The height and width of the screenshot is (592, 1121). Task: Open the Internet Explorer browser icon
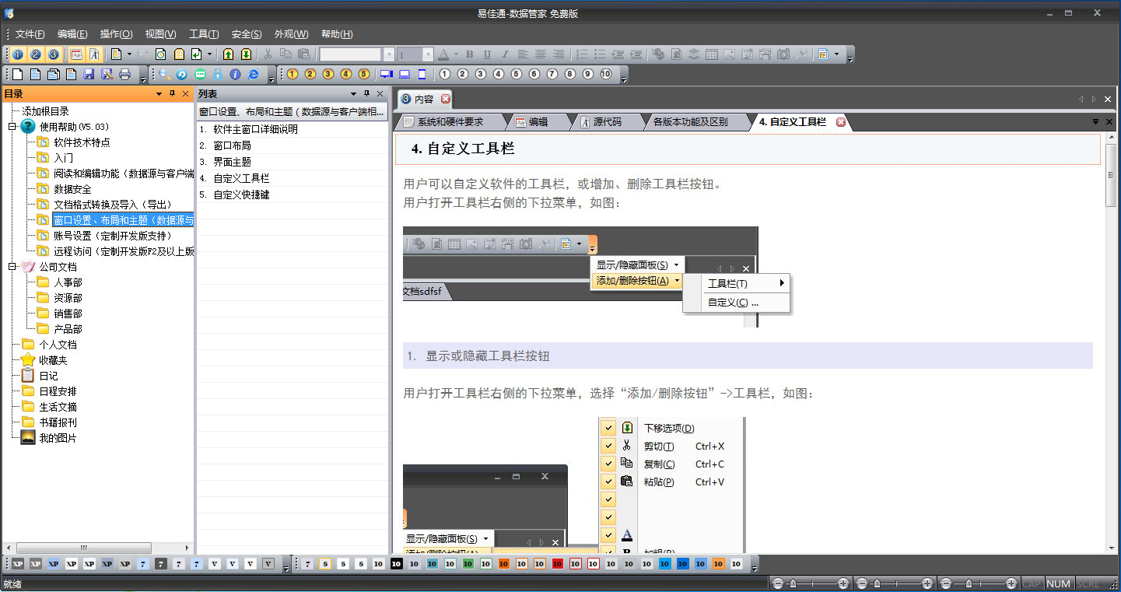254,74
